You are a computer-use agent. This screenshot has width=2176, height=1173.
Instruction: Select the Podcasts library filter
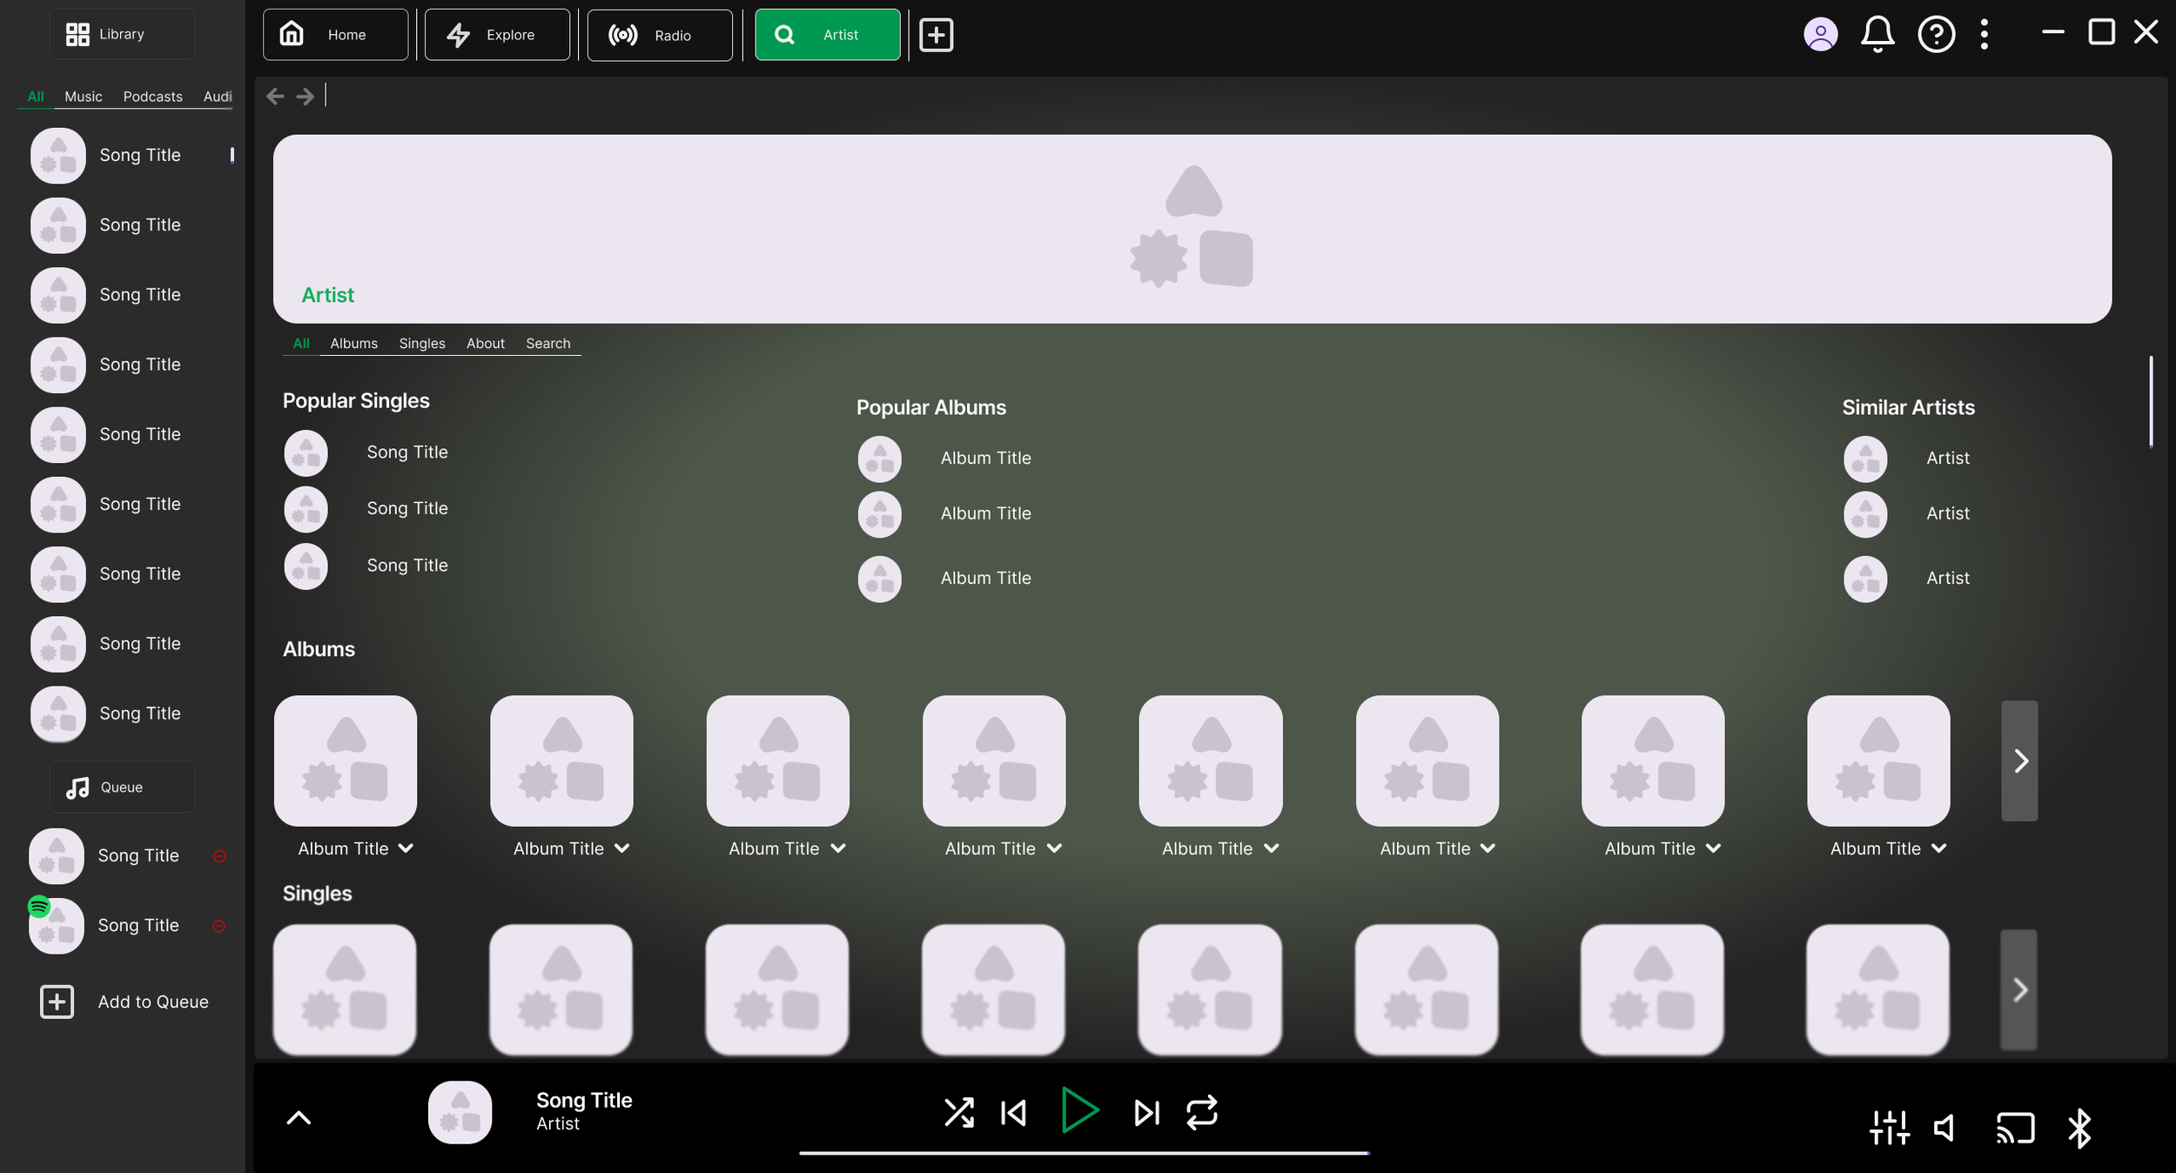pyautogui.click(x=152, y=97)
